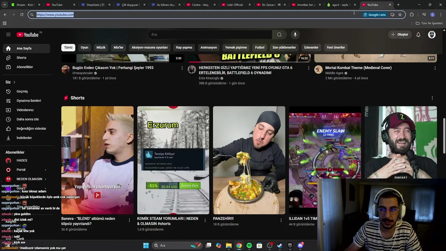The width and height of the screenshot is (446, 251).
Task: Select the Müzik filter chip
Action: tap(101, 47)
